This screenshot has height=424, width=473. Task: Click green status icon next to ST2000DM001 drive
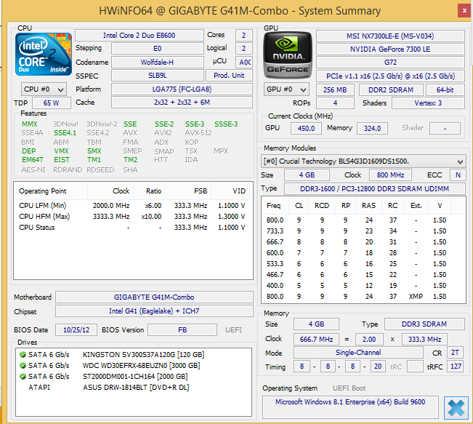point(23,376)
